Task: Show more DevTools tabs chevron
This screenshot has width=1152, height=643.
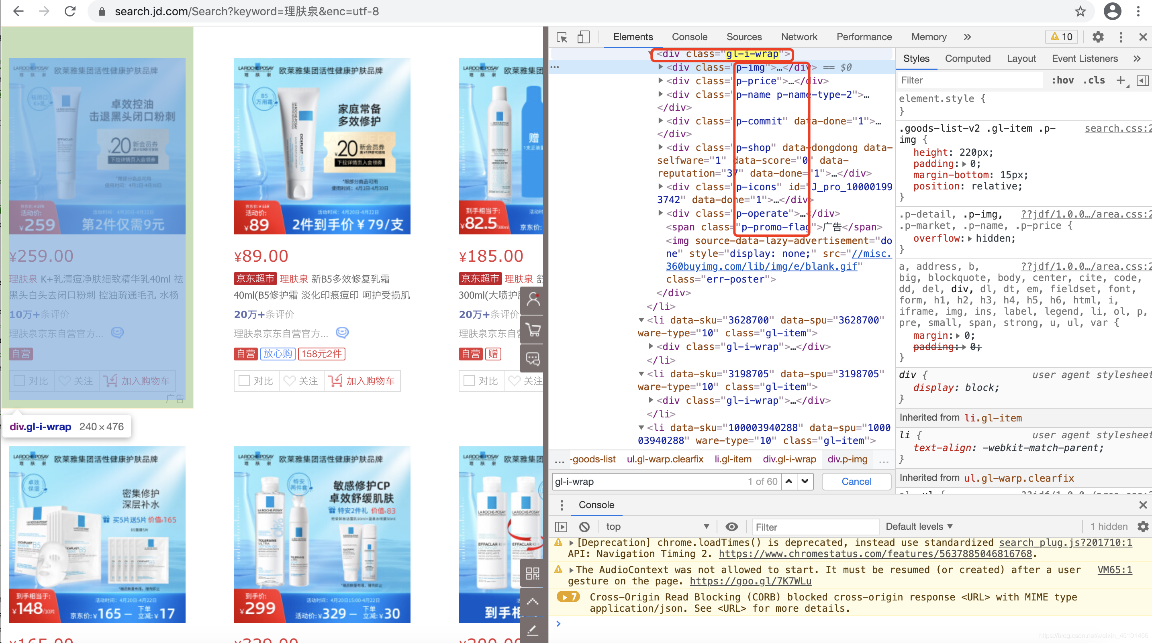Action: coord(967,37)
